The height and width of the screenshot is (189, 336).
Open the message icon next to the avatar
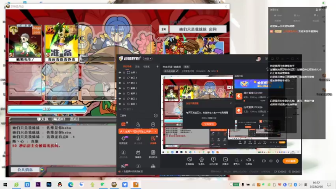[x=266, y=58]
